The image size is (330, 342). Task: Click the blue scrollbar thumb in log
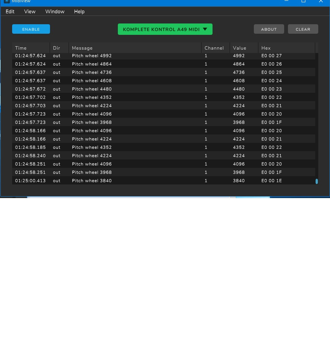click(x=317, y=181)
